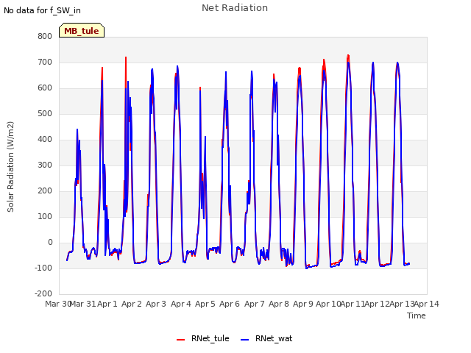
Task: Click the 200 y-axis tick label
Action: pos(45,191)
